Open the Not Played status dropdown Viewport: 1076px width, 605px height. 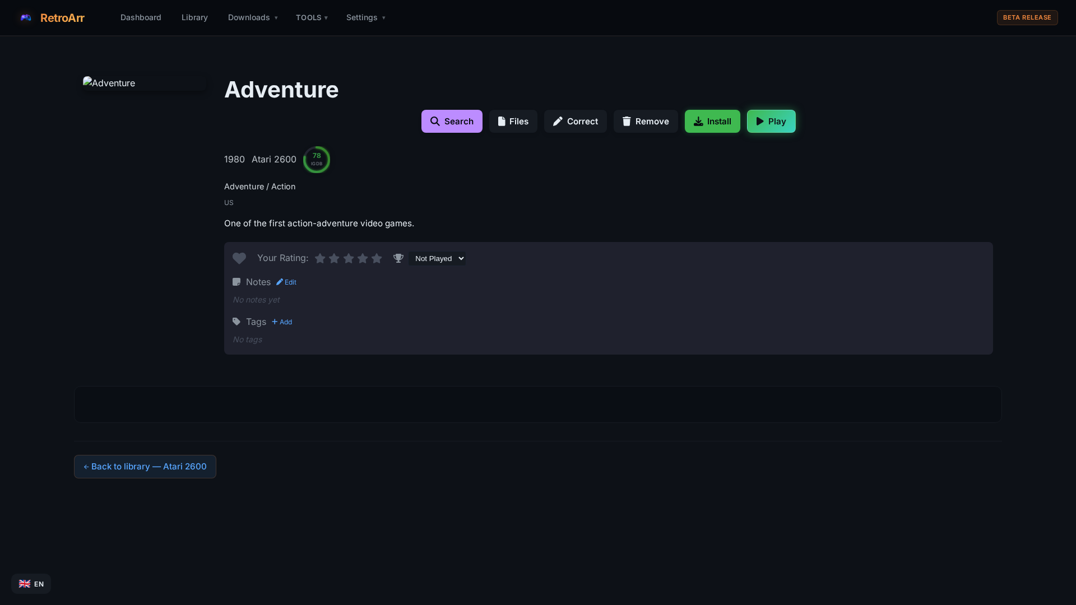[x=437, y=258]
